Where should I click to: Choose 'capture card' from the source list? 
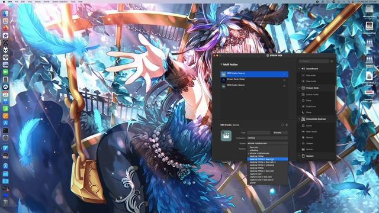pyautogui.click(x=267, y=174)
